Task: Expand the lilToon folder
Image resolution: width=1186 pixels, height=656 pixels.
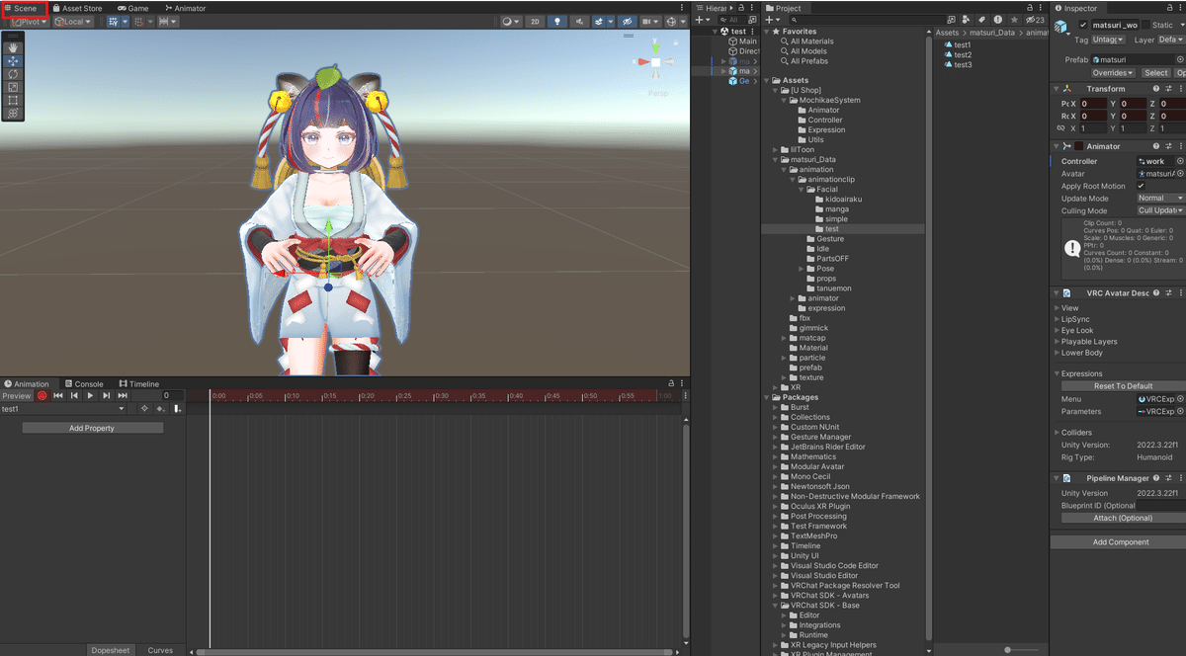Action: [x=774, y=149]
